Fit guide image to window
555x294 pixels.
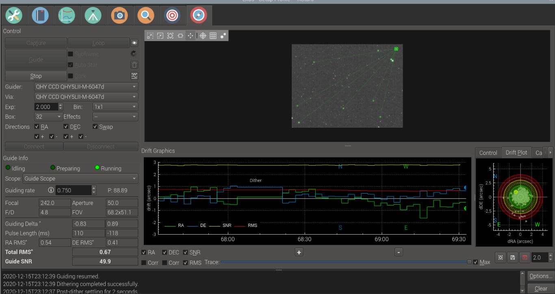pyautogui.click(x=180, y=36)
